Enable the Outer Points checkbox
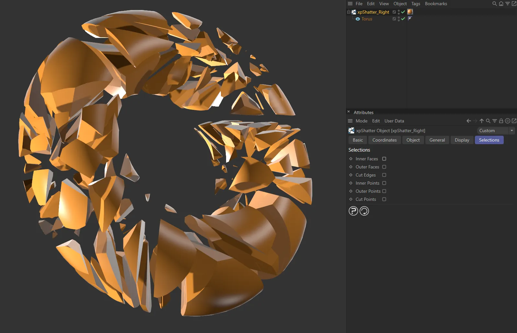 coord(384,191)
